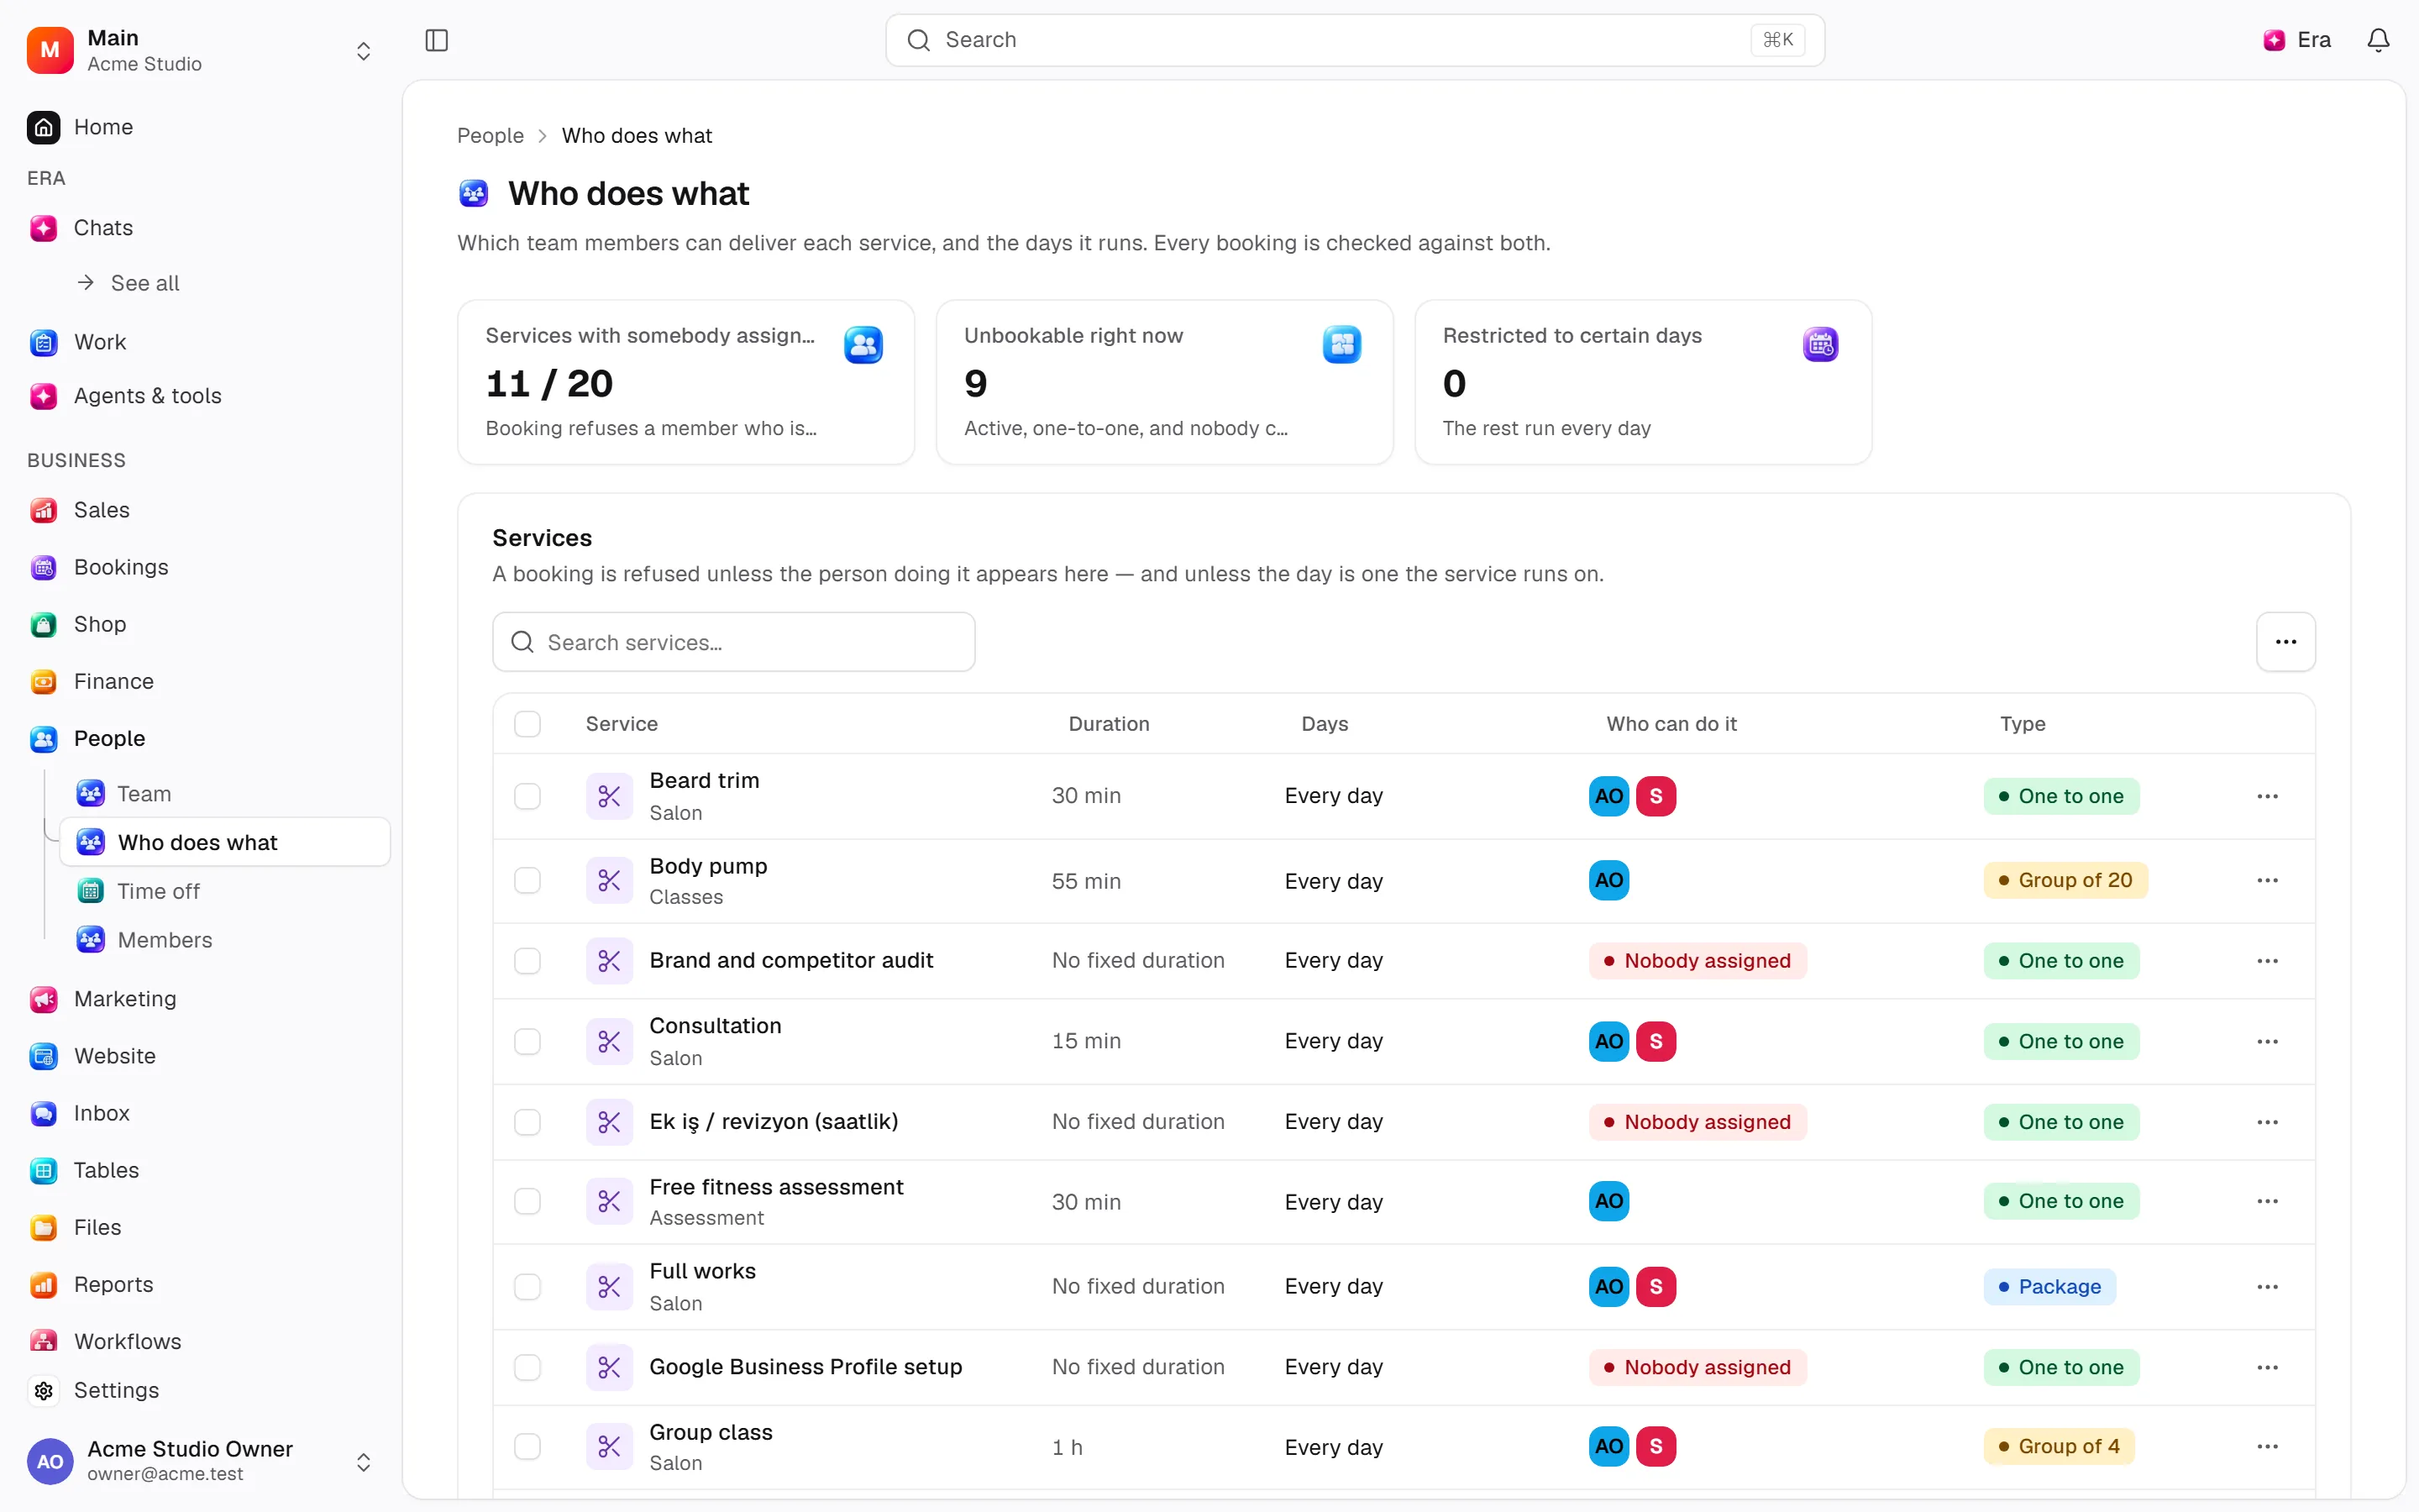Open row actions for Brand and competitor audit

coord(2267,961)
